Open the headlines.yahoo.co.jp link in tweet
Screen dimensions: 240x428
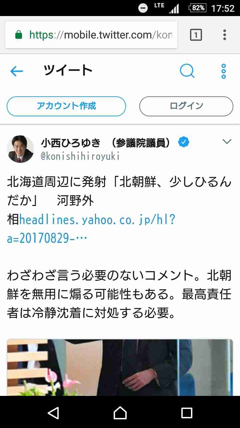point(91,229)
